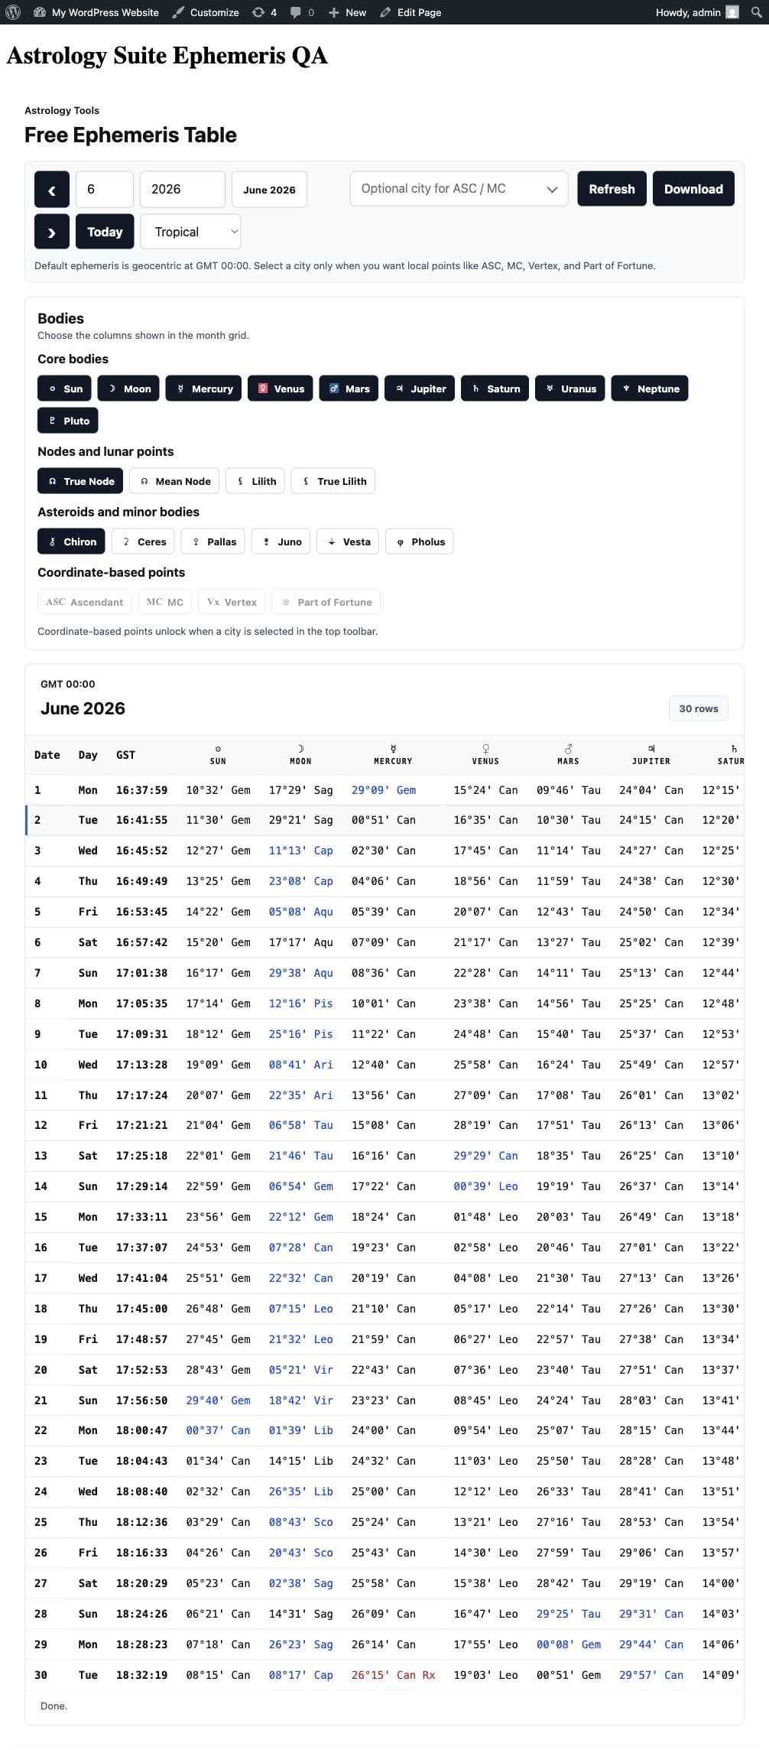Image resolution: width=769 pixels, height=1750 pixels.
Task: Click the Mercury column header glyph
Action: 393,749
